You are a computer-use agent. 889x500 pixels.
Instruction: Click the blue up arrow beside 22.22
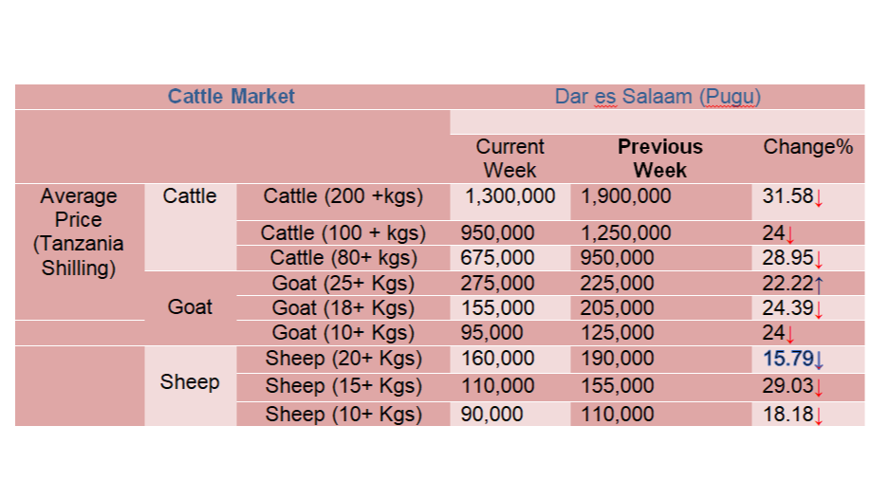(x=819, y=284)
